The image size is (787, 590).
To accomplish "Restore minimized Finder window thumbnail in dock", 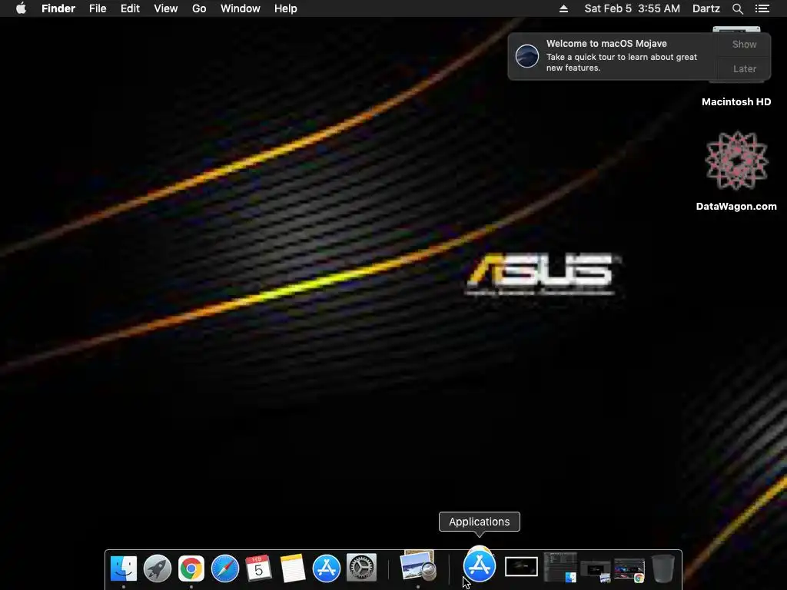I will click(560, 567).
